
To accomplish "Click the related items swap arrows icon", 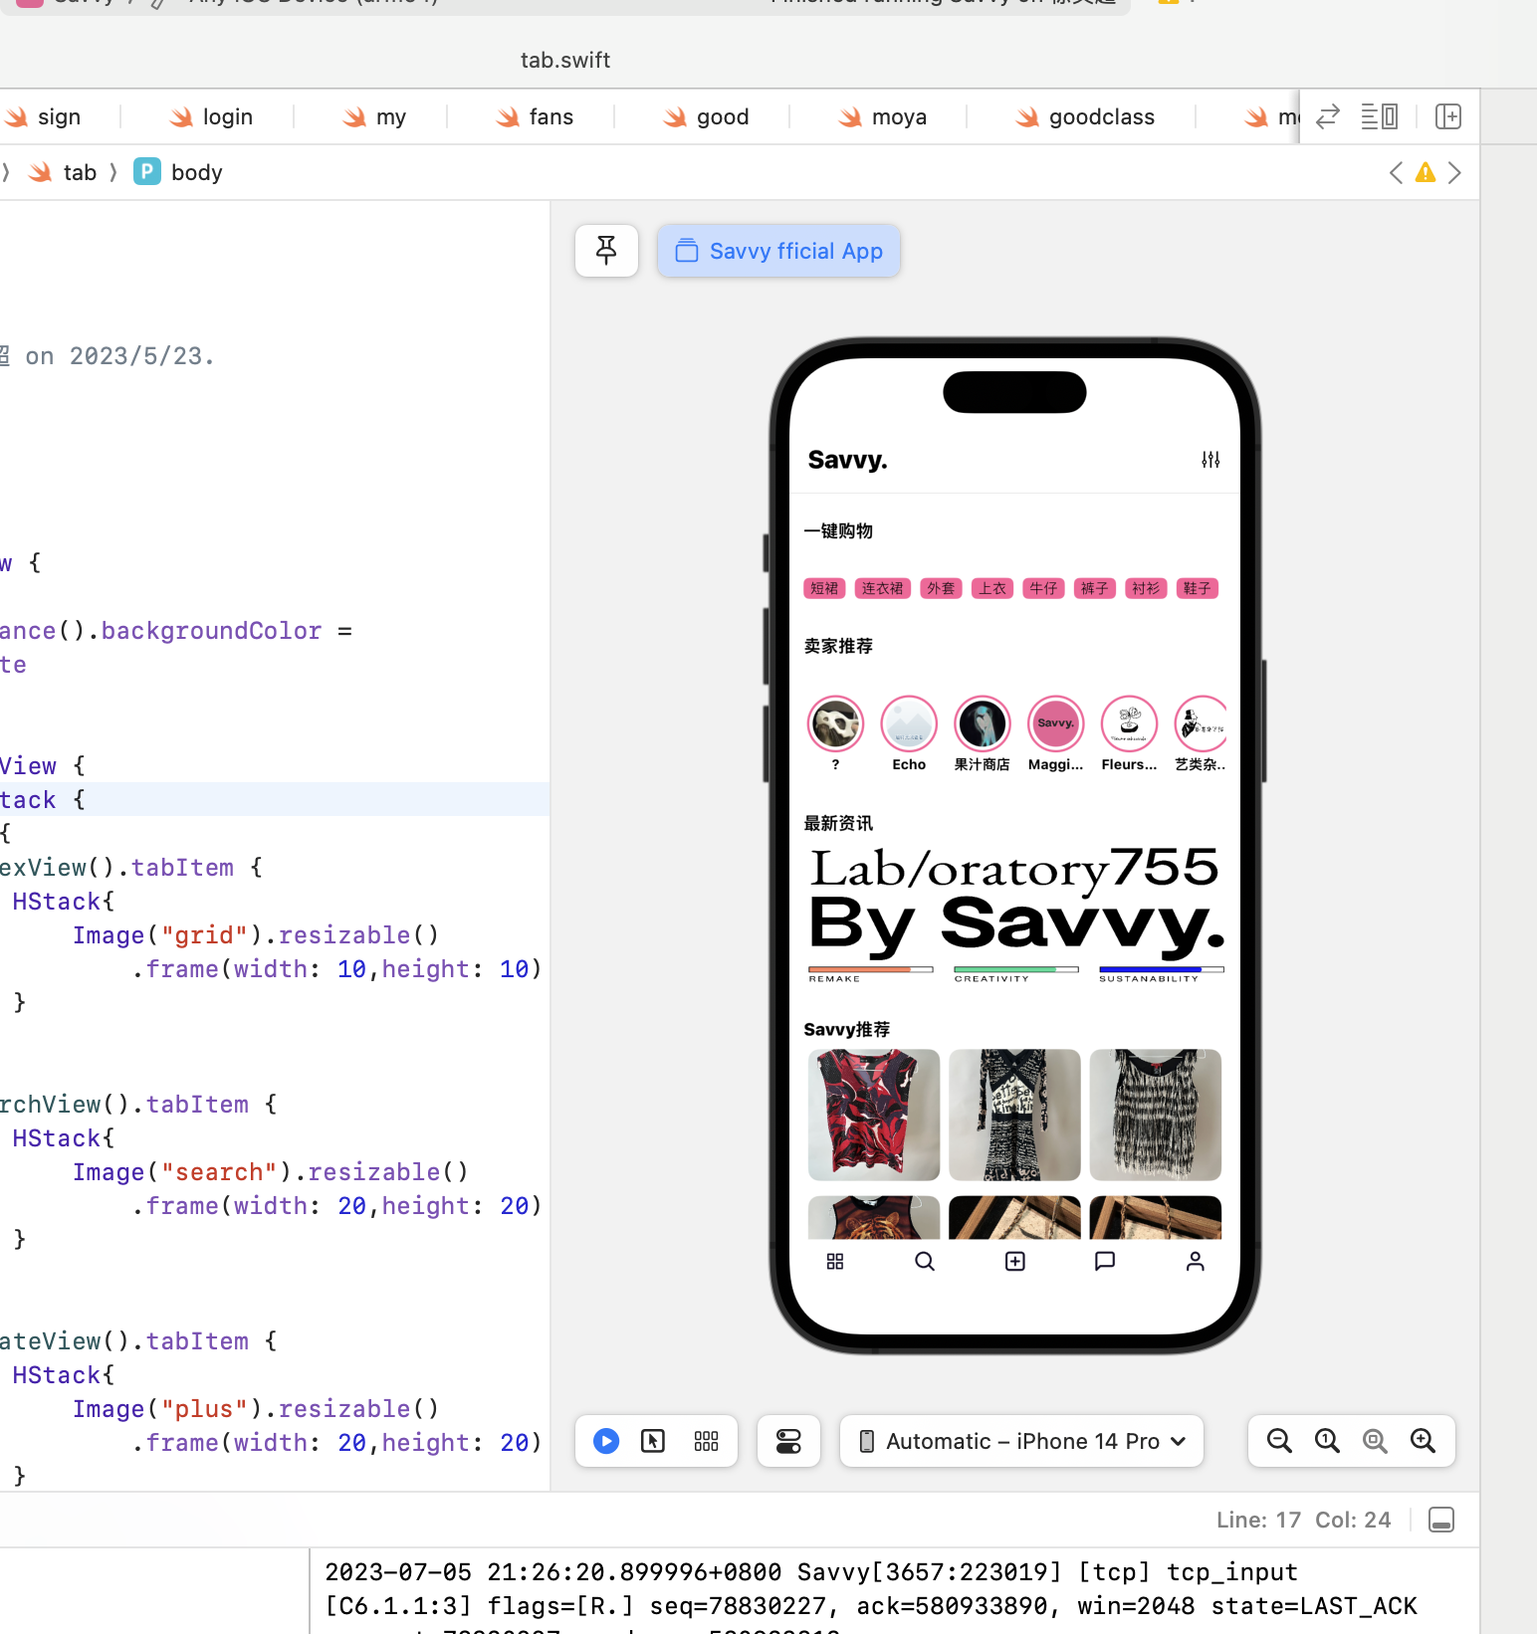I will pos(1328,116).
